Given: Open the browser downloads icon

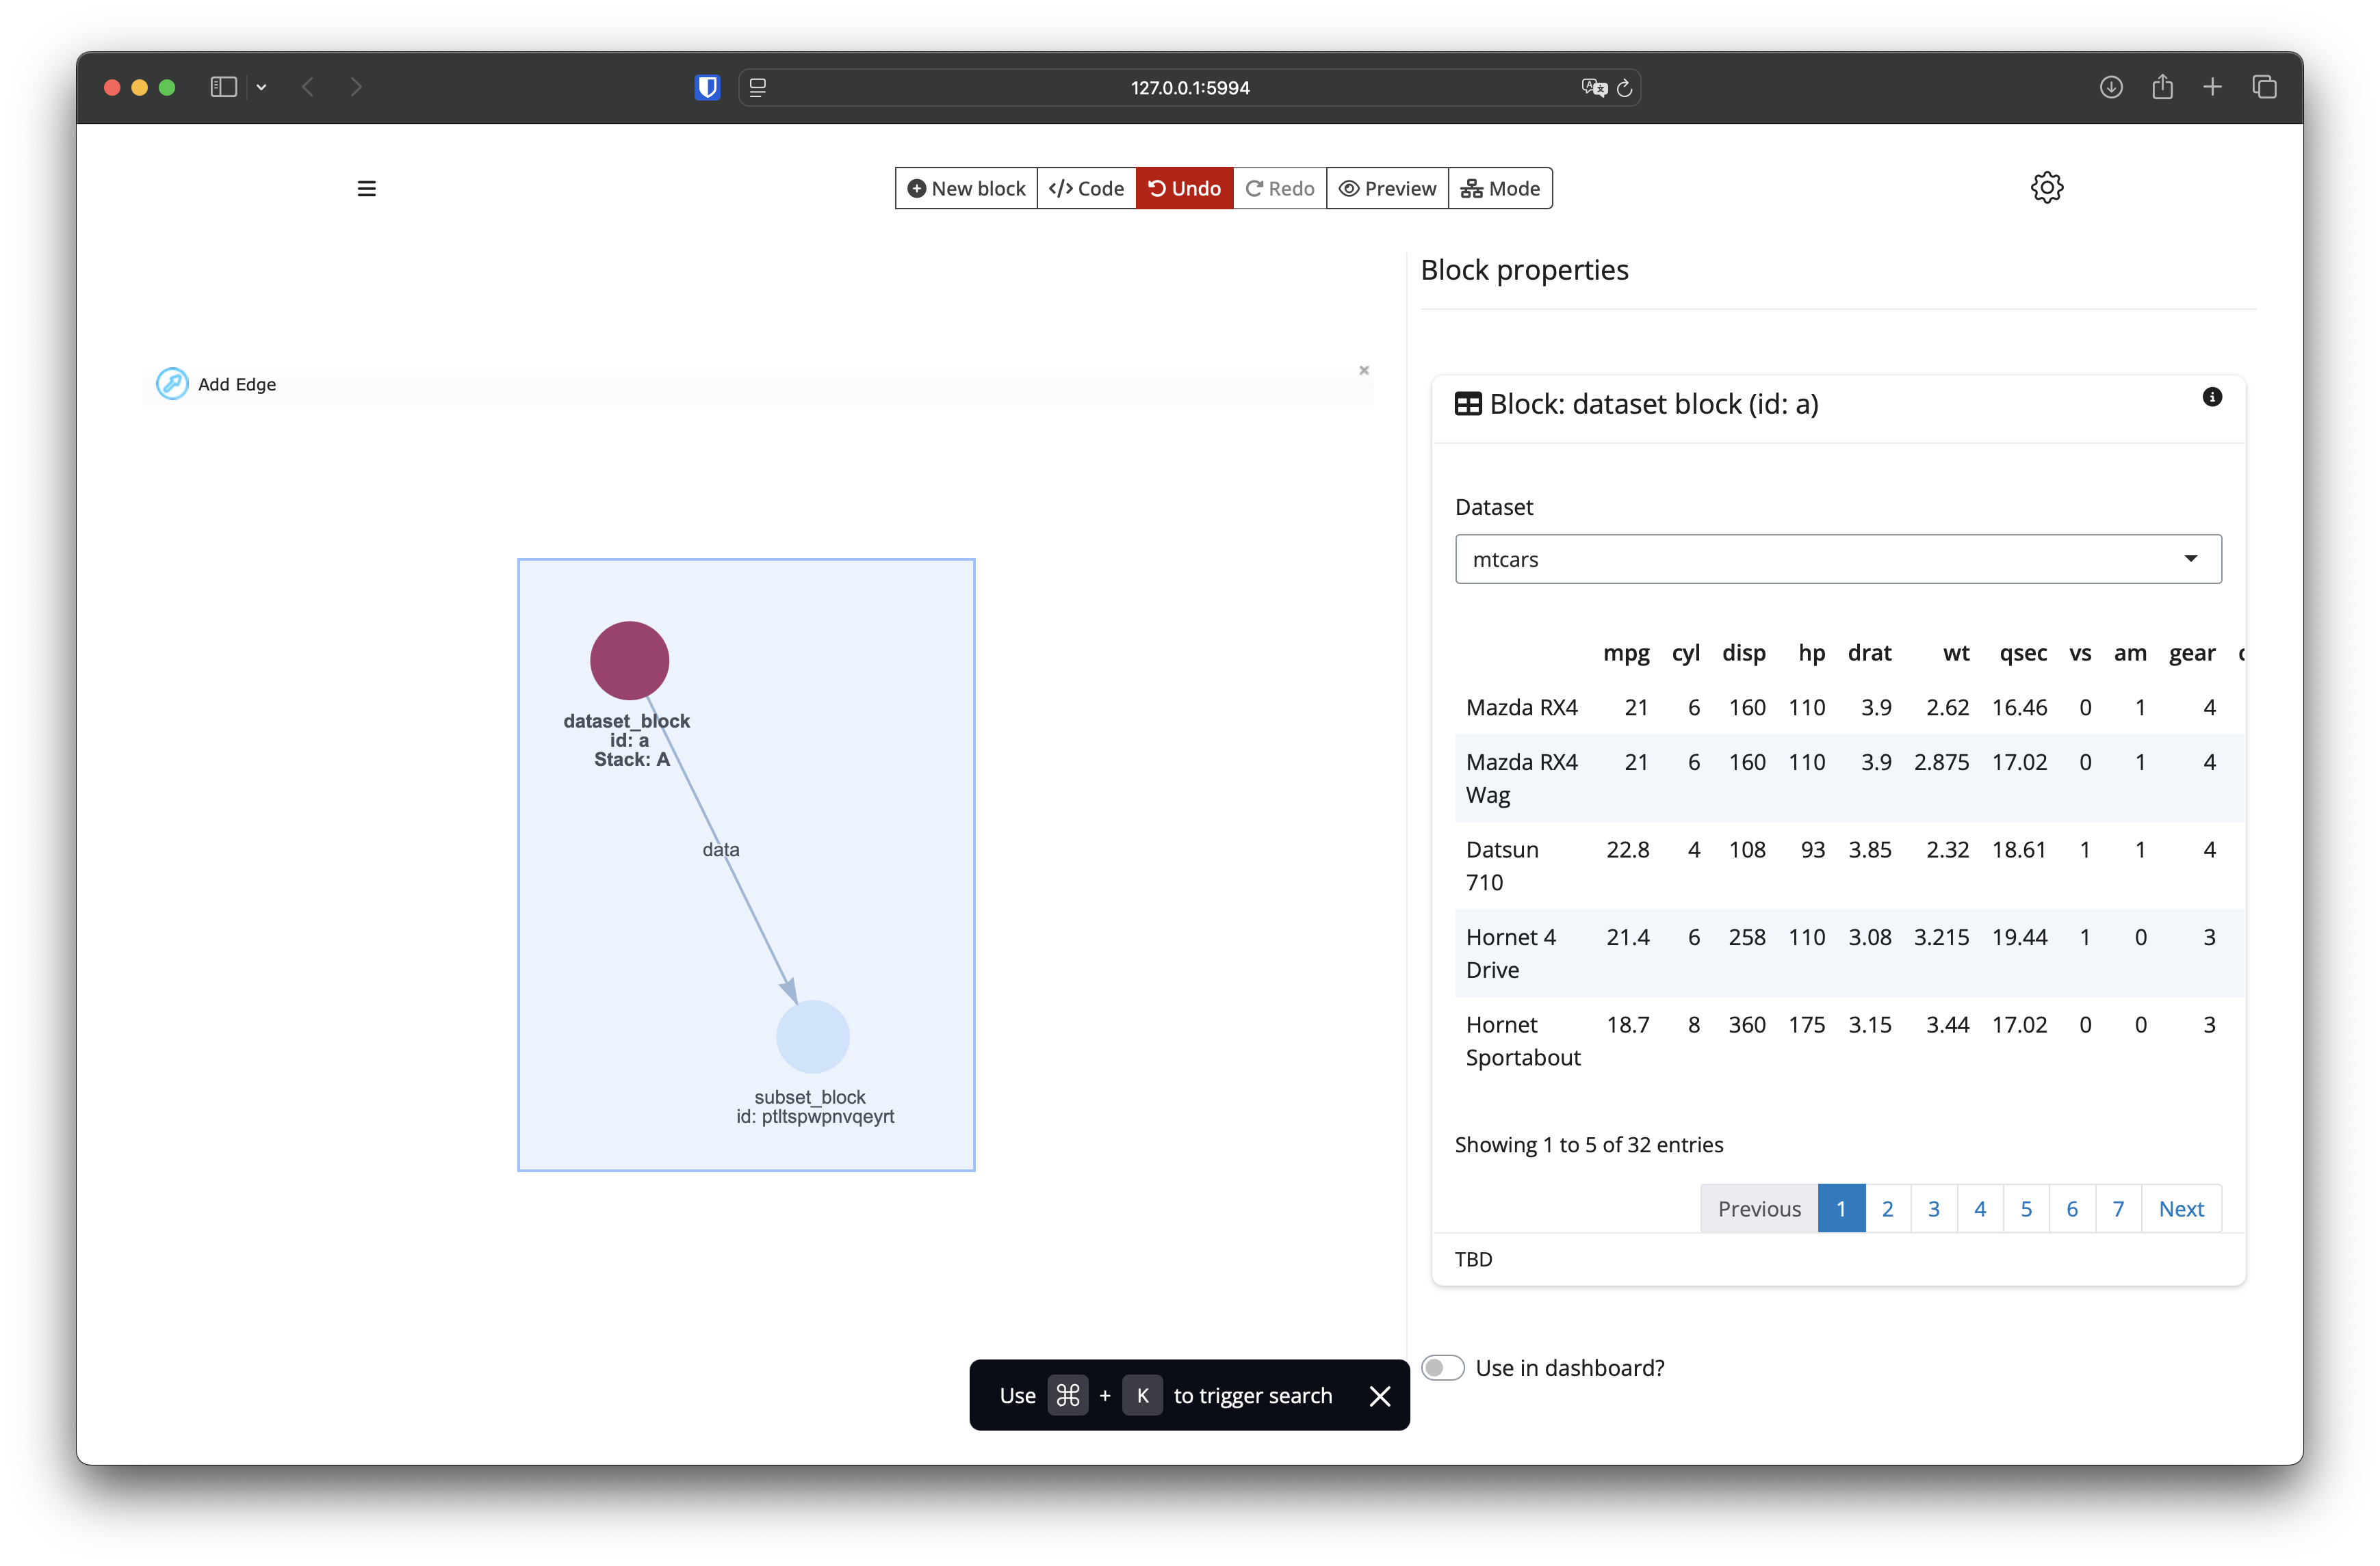Looking at the screenshot, I should tap(2110, 88).
